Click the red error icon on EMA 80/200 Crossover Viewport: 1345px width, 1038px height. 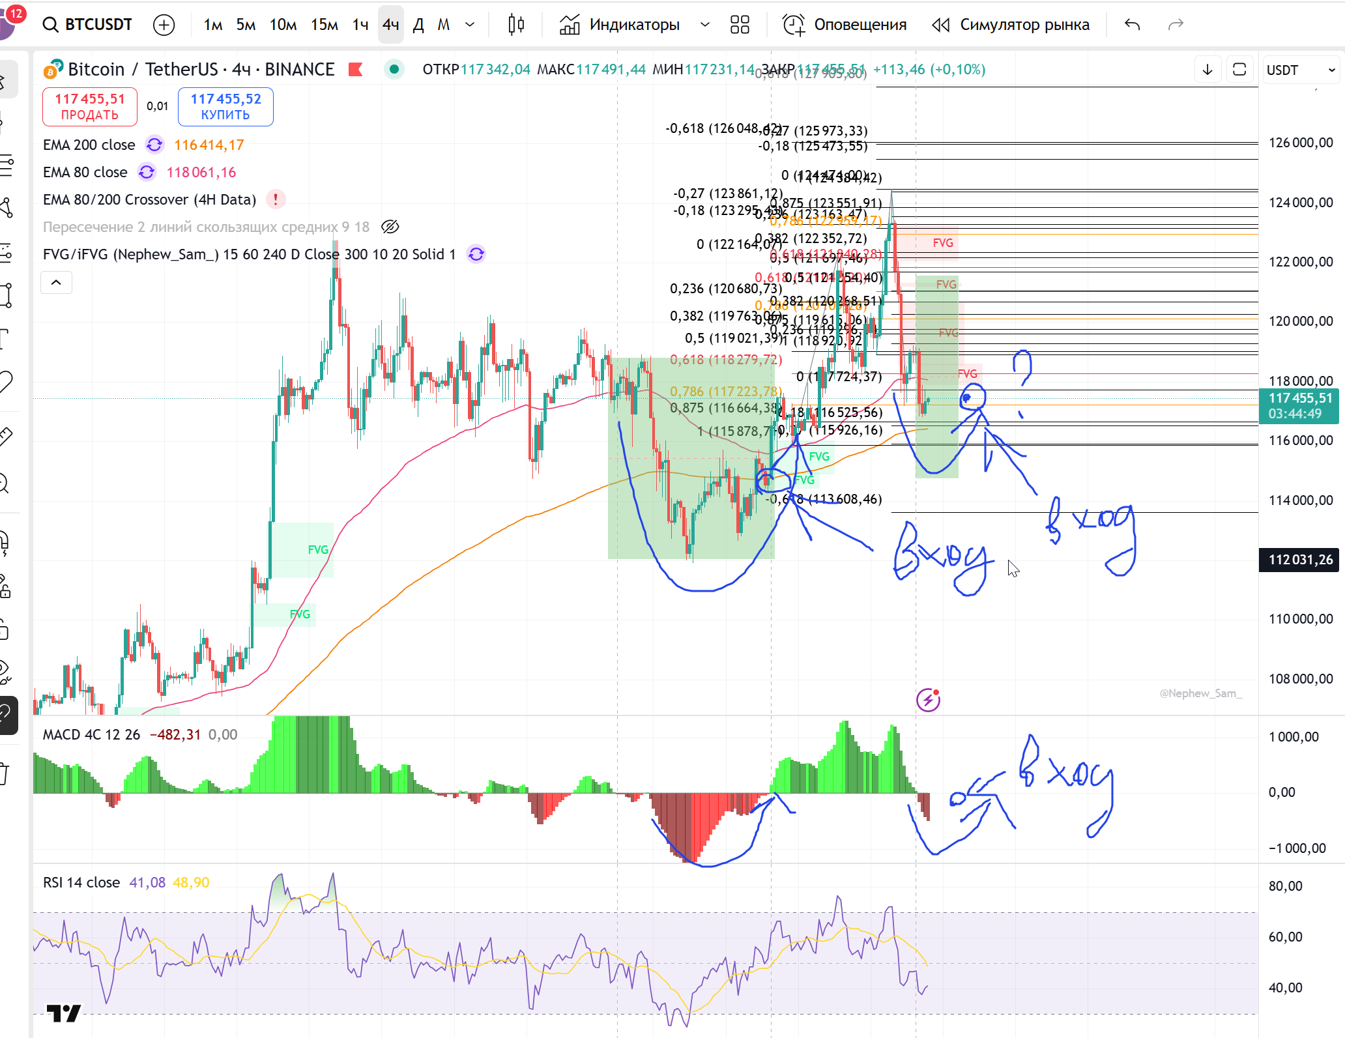276,199
